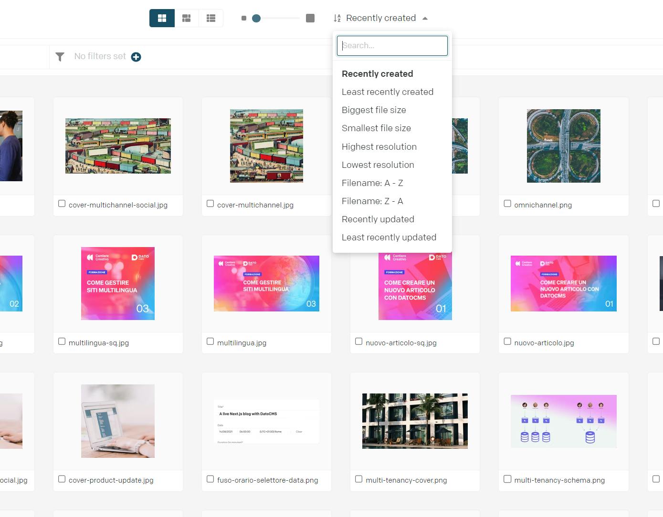Tick cover-product-update.jpg checkbox
This screenshot has height=517, width=663.
(62, 479)
